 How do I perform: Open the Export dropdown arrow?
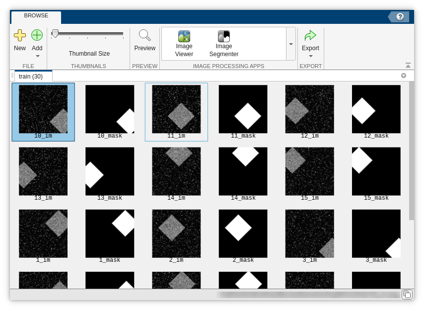[310, 56]
